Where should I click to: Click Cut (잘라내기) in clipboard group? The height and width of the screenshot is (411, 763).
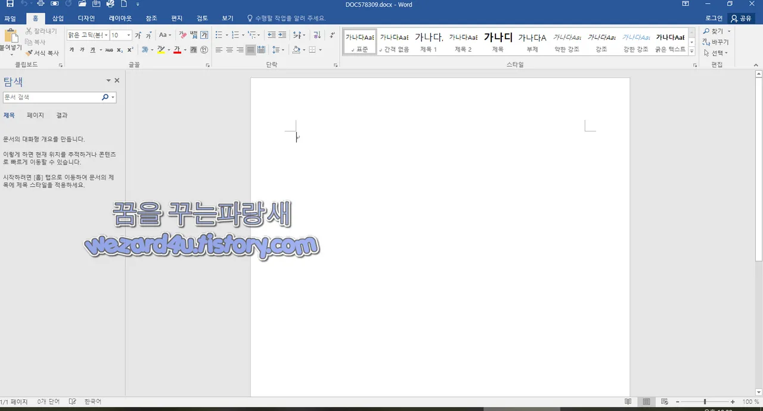coord(41,32)
